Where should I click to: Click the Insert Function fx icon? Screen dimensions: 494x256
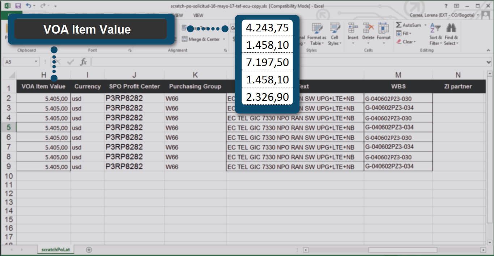84,62
